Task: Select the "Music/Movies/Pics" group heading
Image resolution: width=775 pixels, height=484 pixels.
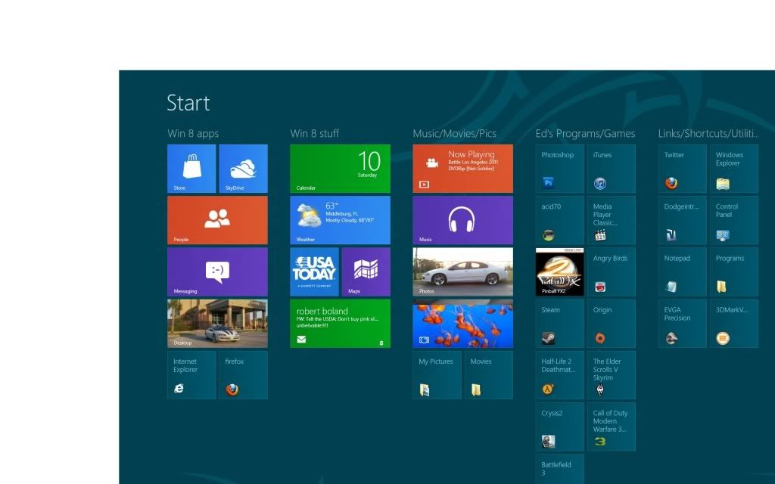Action: [454, 133]
